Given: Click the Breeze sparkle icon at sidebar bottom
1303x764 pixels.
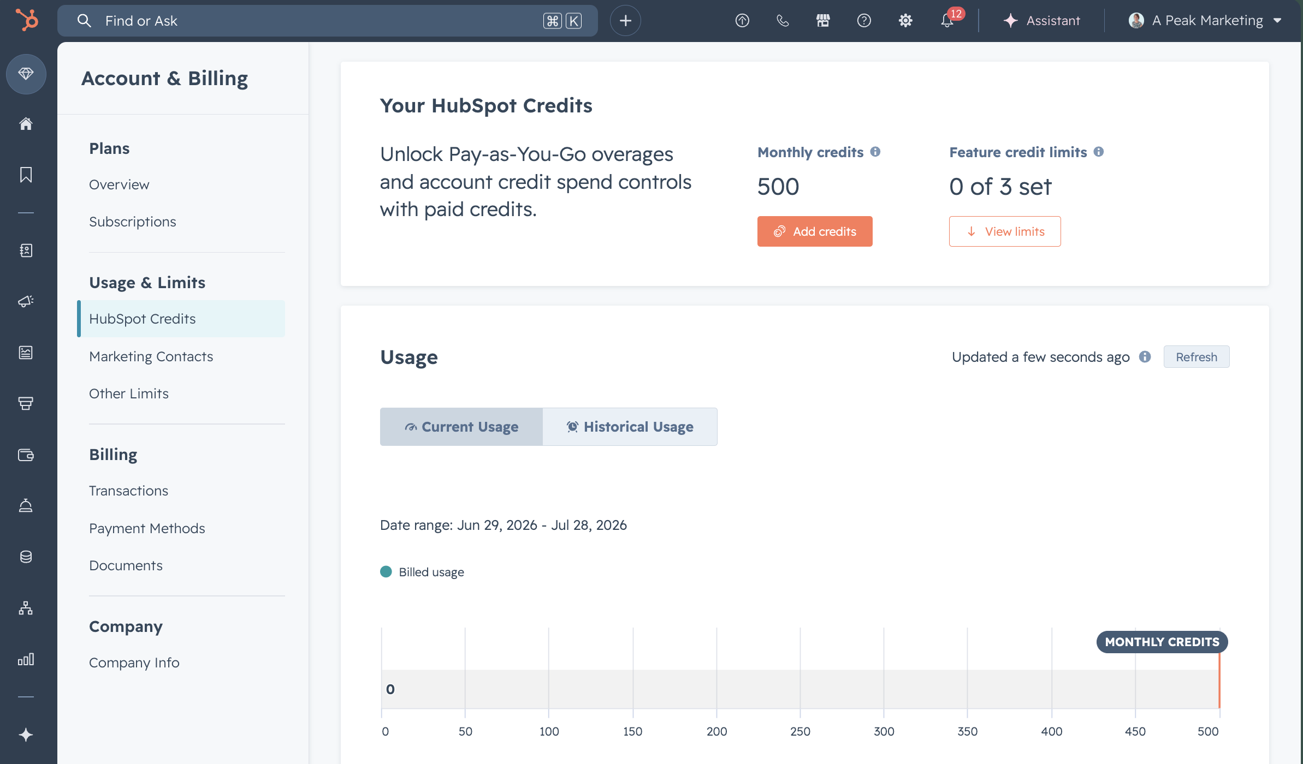Looking at the screenshot, I should [26, 735].
